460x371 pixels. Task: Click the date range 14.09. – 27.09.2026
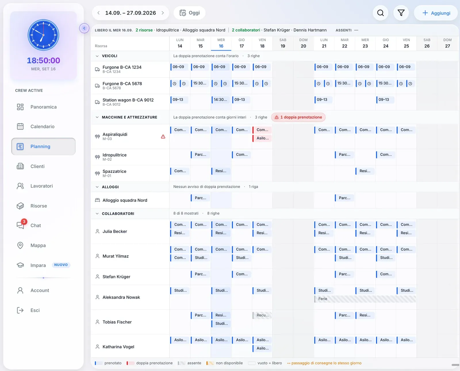tap(131, 13)
